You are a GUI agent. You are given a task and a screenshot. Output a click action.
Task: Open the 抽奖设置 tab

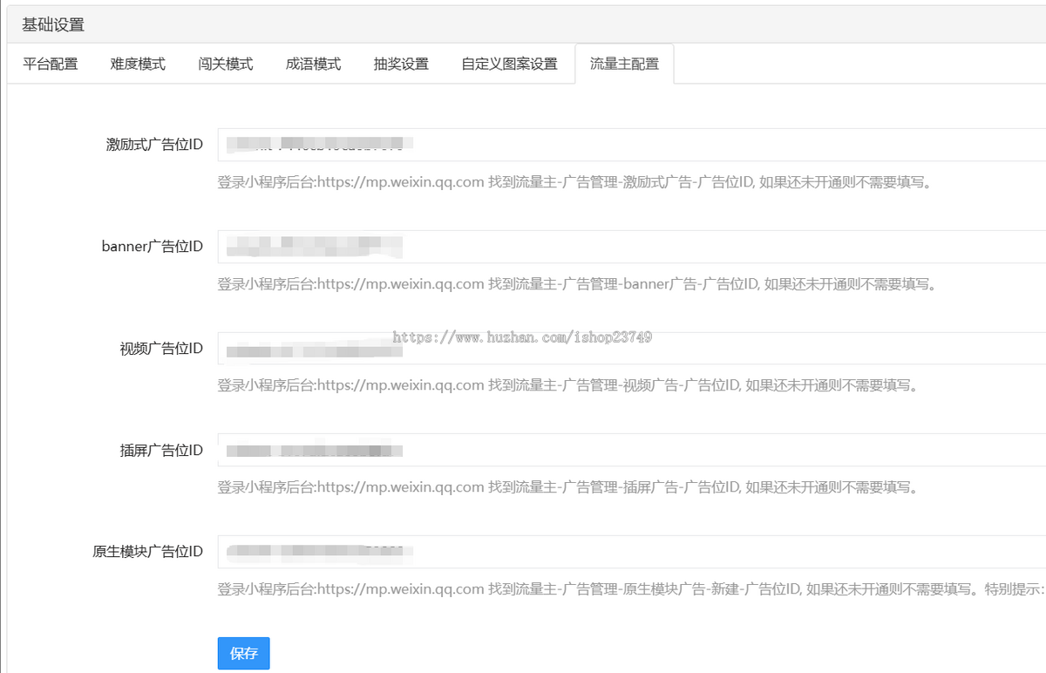401,64
